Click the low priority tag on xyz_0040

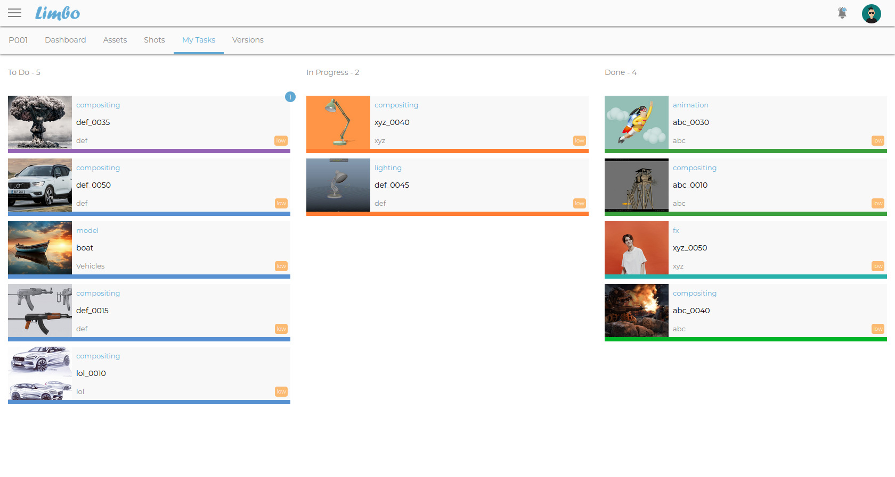point(579,140)
